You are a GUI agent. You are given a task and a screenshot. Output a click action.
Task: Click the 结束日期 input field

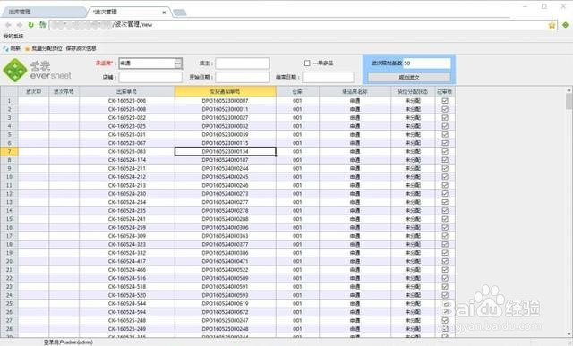[328, 77]
